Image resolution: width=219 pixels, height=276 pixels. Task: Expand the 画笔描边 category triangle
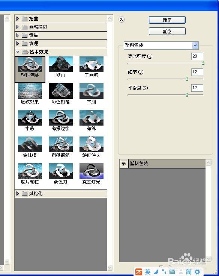click(18, 27)
